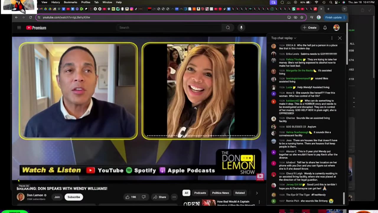Open the View menu
Image resolution: width=378 pixels, height=213 pixels.
click(x=44, y=2)
